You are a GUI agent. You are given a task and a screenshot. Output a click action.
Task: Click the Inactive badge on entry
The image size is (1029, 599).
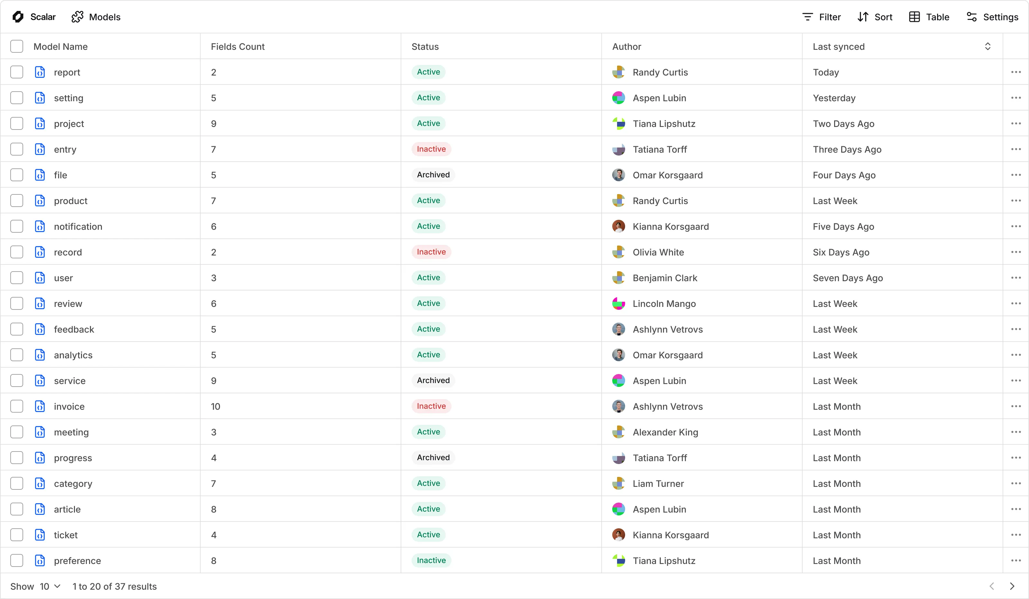pos(431,149)
